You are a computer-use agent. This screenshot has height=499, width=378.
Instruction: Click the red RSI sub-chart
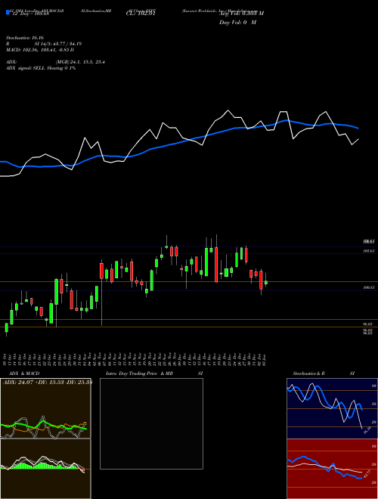point(332,469)
